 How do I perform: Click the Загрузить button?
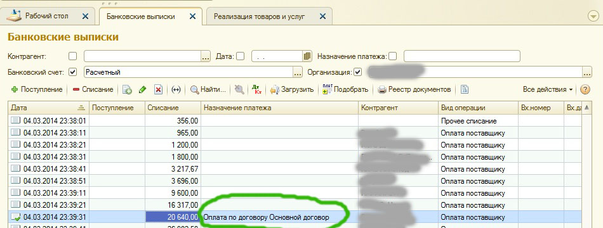pos(292,89)
